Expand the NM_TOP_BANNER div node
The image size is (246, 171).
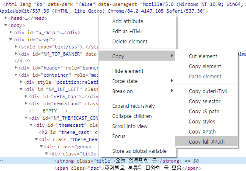point(16,53)
